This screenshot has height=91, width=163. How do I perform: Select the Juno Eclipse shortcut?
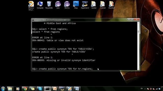pyautogui.click(x=58, y=5)
